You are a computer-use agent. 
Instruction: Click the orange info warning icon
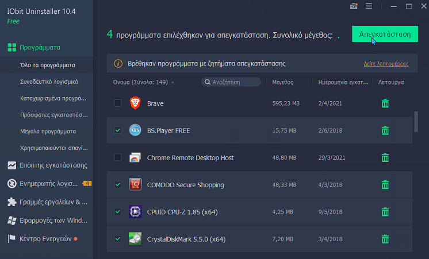pyautogui.click(x=118, y=63)
